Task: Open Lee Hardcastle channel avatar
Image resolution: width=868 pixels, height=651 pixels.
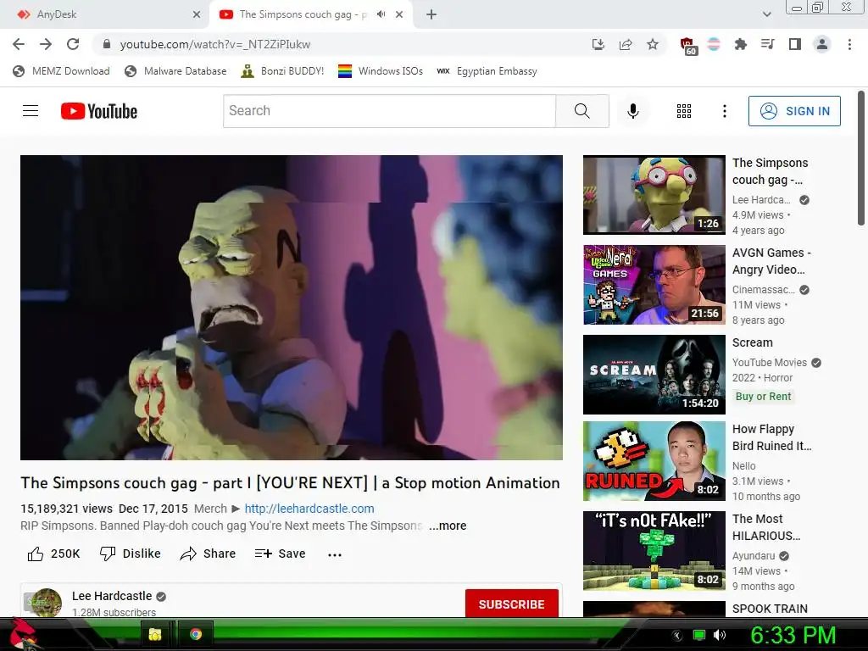Action: pyautogui.click(x=47, y=603)
